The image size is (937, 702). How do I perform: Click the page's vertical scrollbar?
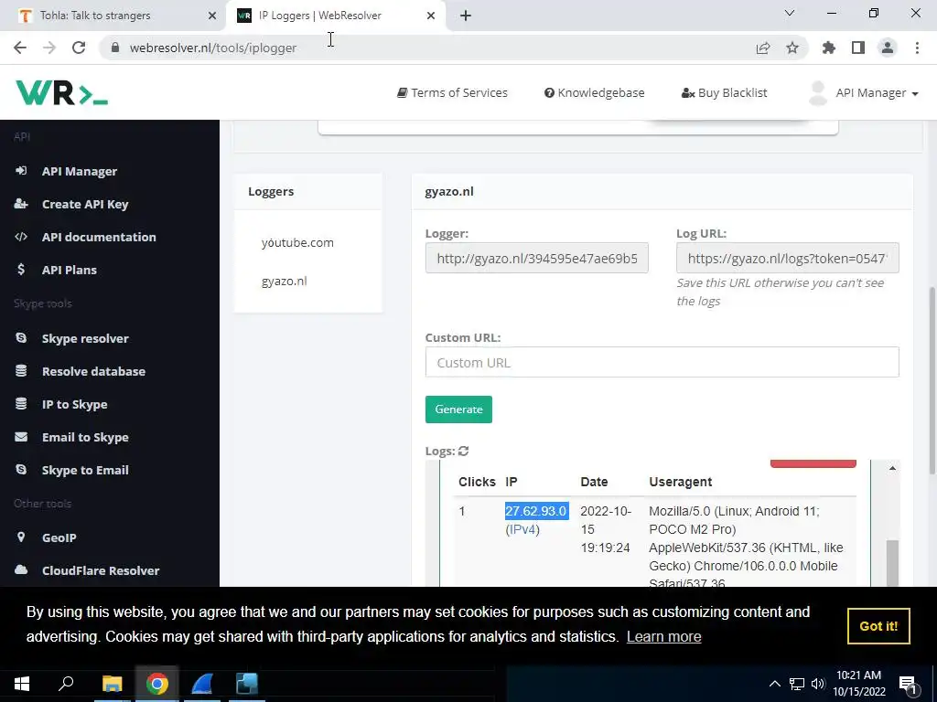tap(932, 381)
